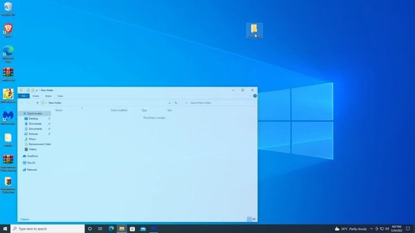415x233 pixels.
Task: Open Pictures in the navigation pane
Action: (x=33, y=134)
